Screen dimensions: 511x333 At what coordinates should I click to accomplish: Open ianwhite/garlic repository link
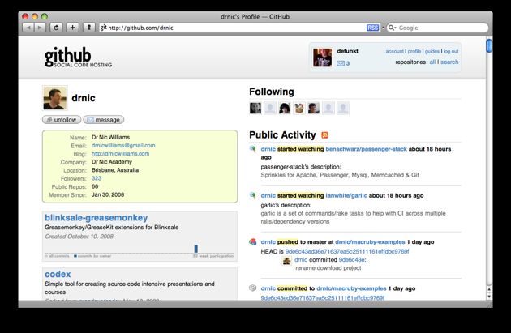[346, 195]
